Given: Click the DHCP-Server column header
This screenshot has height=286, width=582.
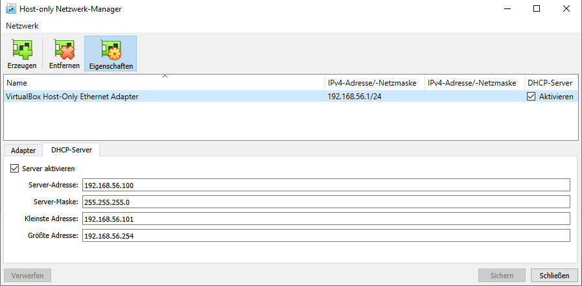Looking at the screenshot, I should (x=551, y=83).
